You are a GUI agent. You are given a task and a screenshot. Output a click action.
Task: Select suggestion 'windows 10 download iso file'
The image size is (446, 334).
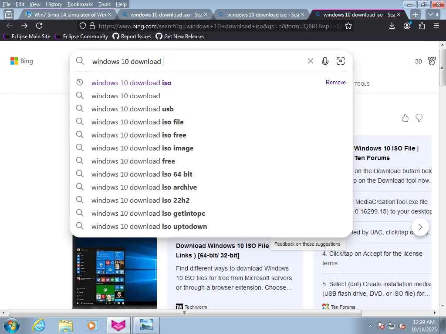click(211, 122)
